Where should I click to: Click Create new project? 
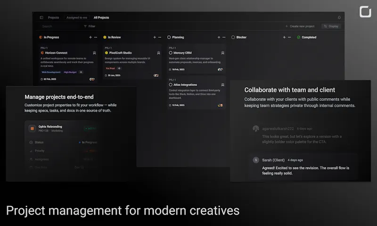point(300,26)
